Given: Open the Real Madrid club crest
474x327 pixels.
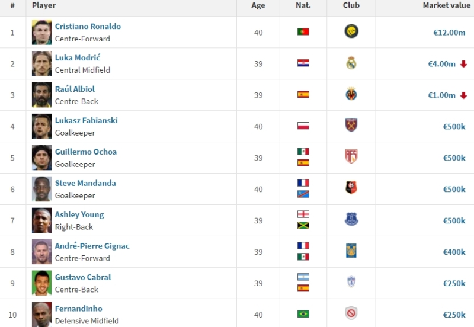Looking at the screenshot, I should tap(351, 63).
